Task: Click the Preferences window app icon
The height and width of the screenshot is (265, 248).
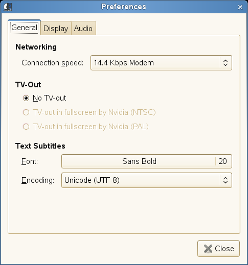Action: (x=8, y=7)
